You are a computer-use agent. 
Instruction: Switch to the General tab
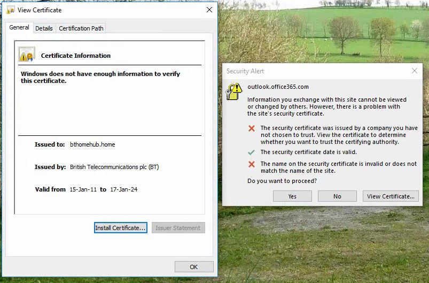click(x=19, y=27)
